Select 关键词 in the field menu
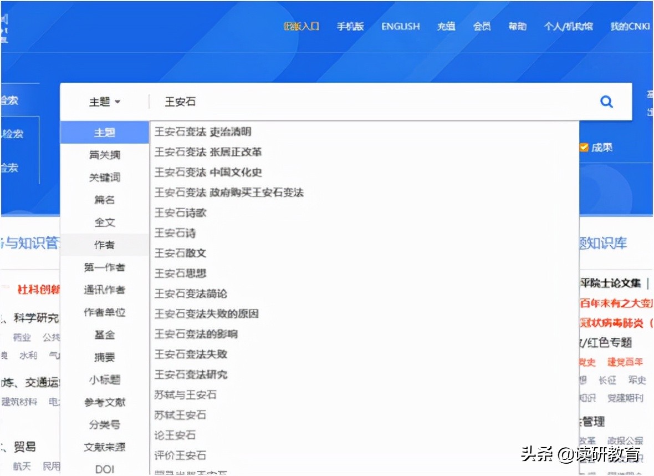Screen dimensions: 654x476 coord(104,177)
